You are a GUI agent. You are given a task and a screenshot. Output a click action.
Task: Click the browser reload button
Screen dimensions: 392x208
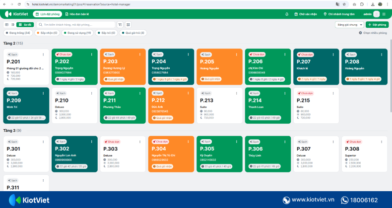click(x=19, y=4)
